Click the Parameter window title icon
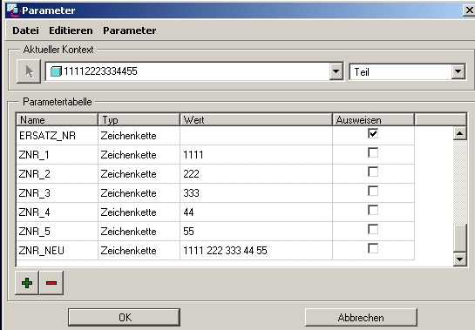The image size is (475, 330). [x=13, y=10]
